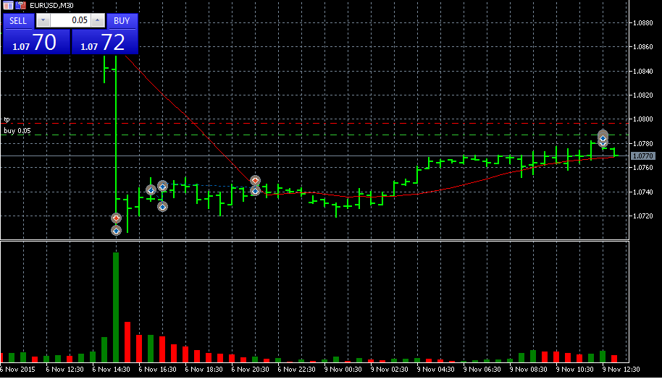Click the 1.0770 current price label
The width and height of the screenshot is (662, 379).
pos(642,156)
